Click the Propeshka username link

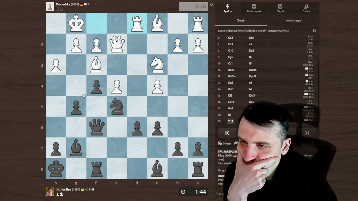click(63, 4)
